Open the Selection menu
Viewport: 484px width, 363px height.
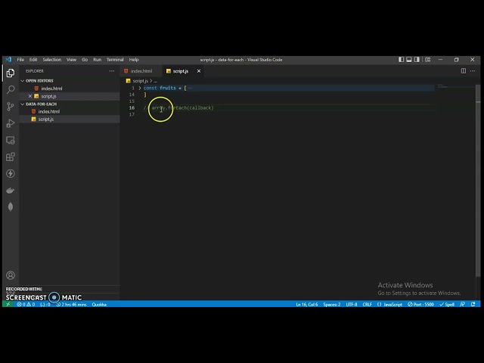click(52, 60)
